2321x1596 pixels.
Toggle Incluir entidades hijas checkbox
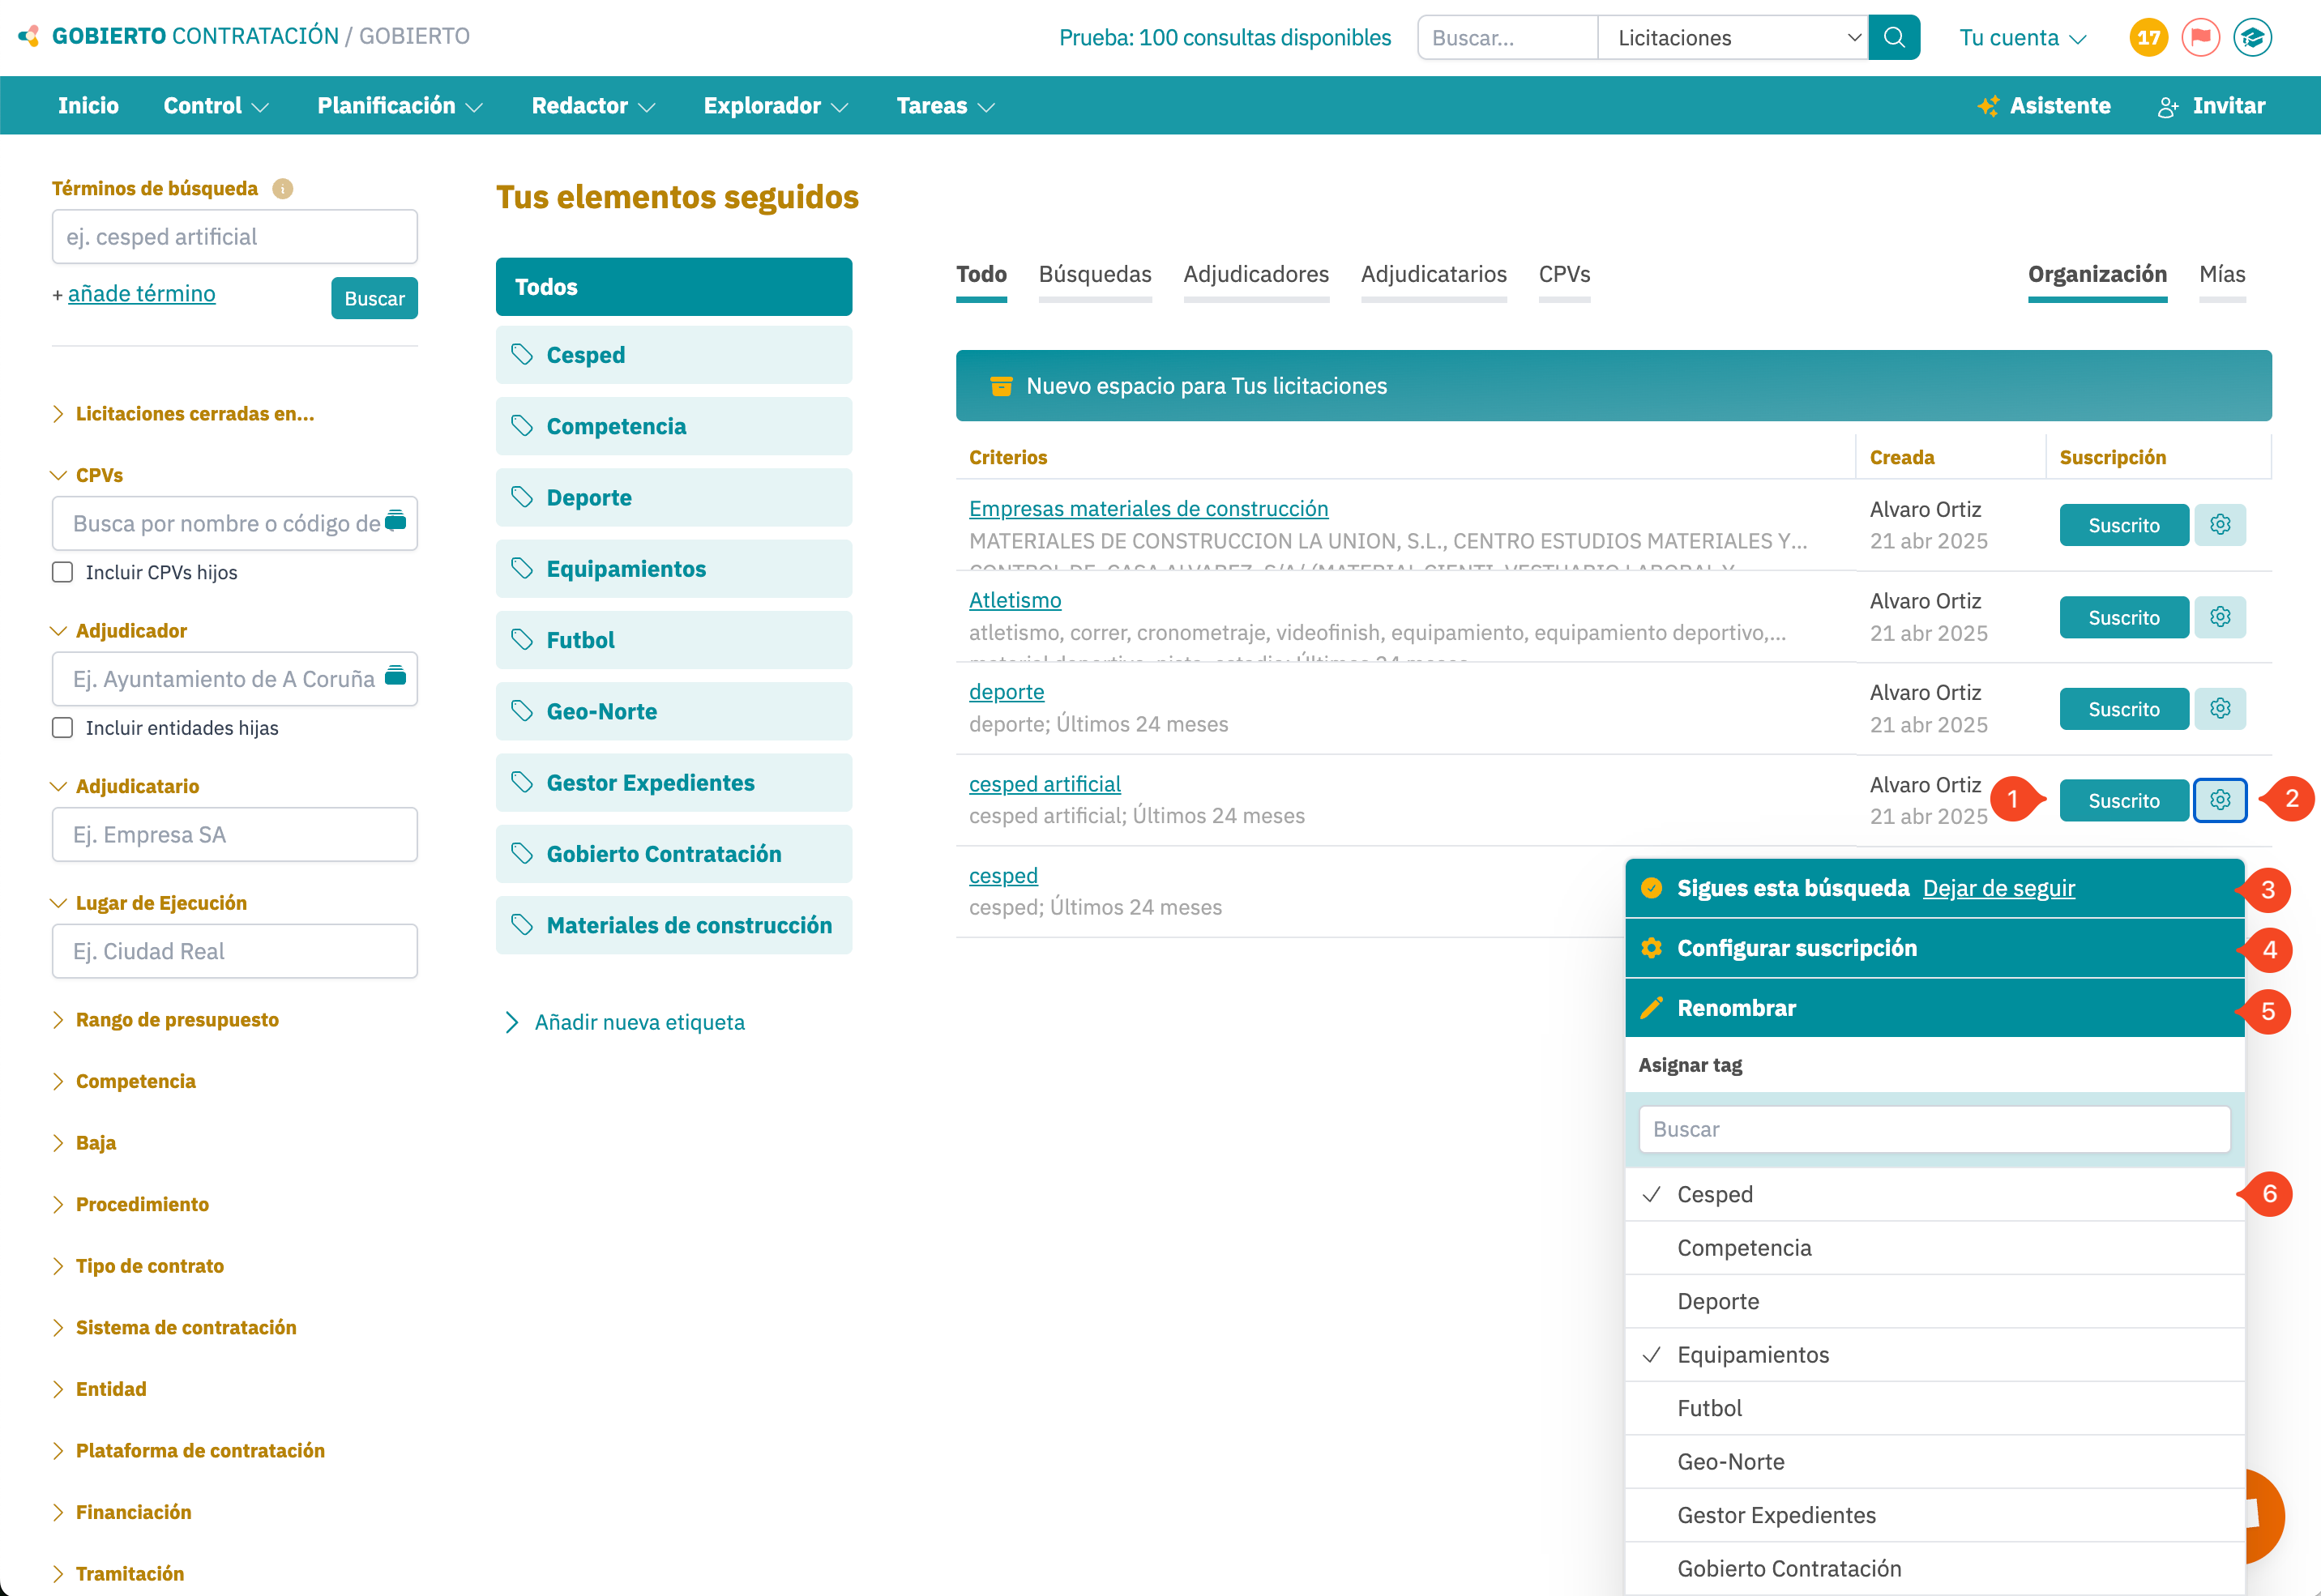click(x=63, y=728)
